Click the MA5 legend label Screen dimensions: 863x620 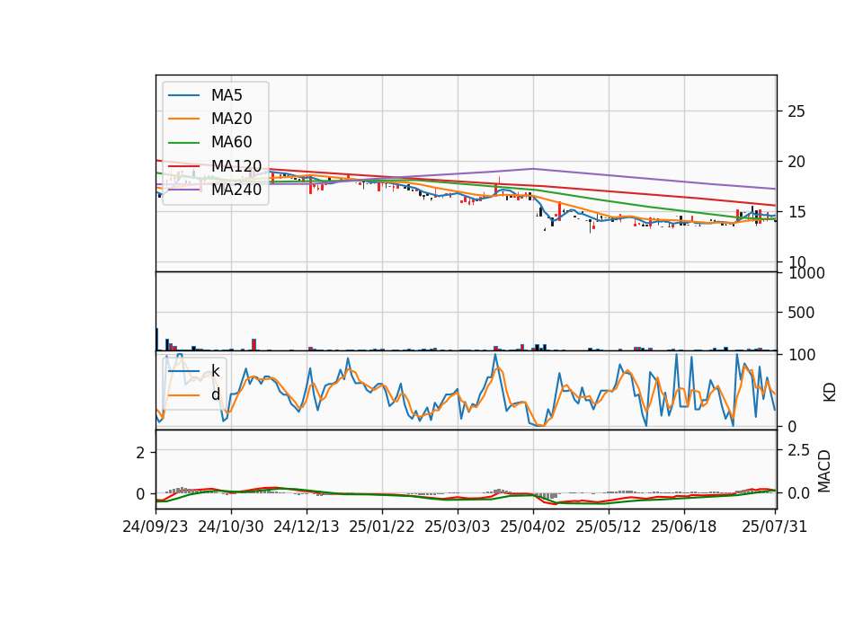227,95
